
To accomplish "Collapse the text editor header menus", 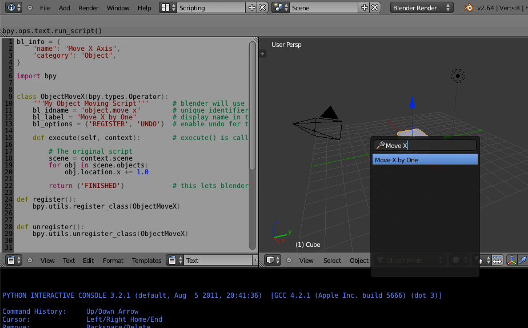I will [30, 261].
